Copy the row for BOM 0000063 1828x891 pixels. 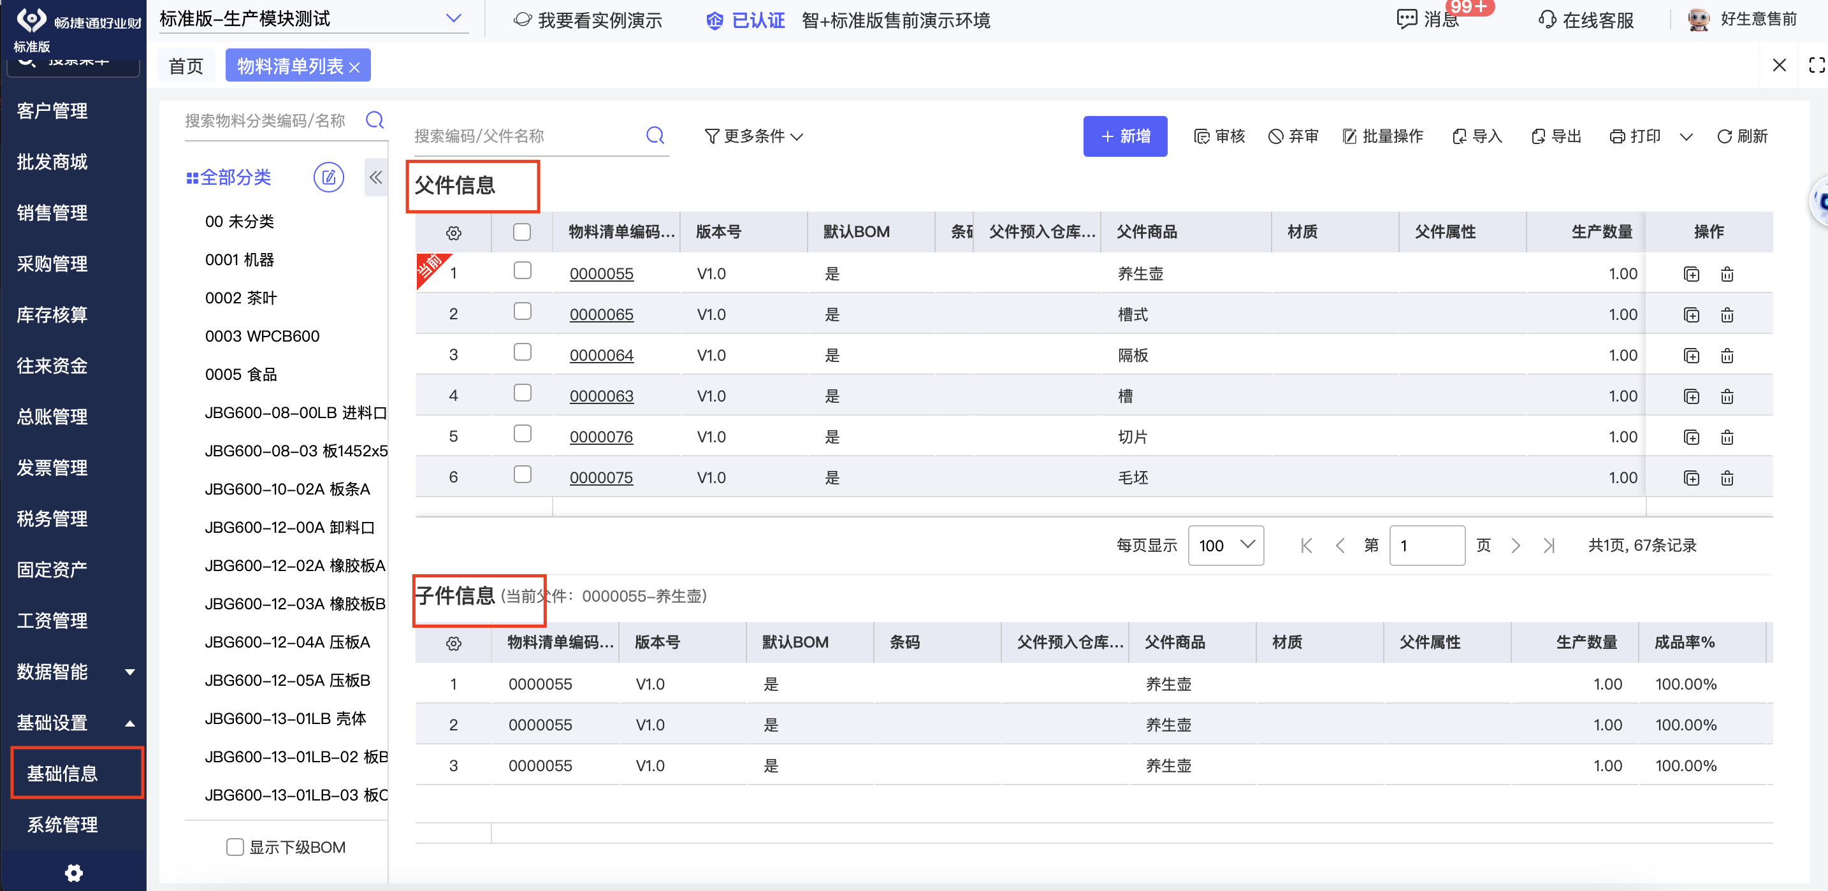tap(1691, 396)
